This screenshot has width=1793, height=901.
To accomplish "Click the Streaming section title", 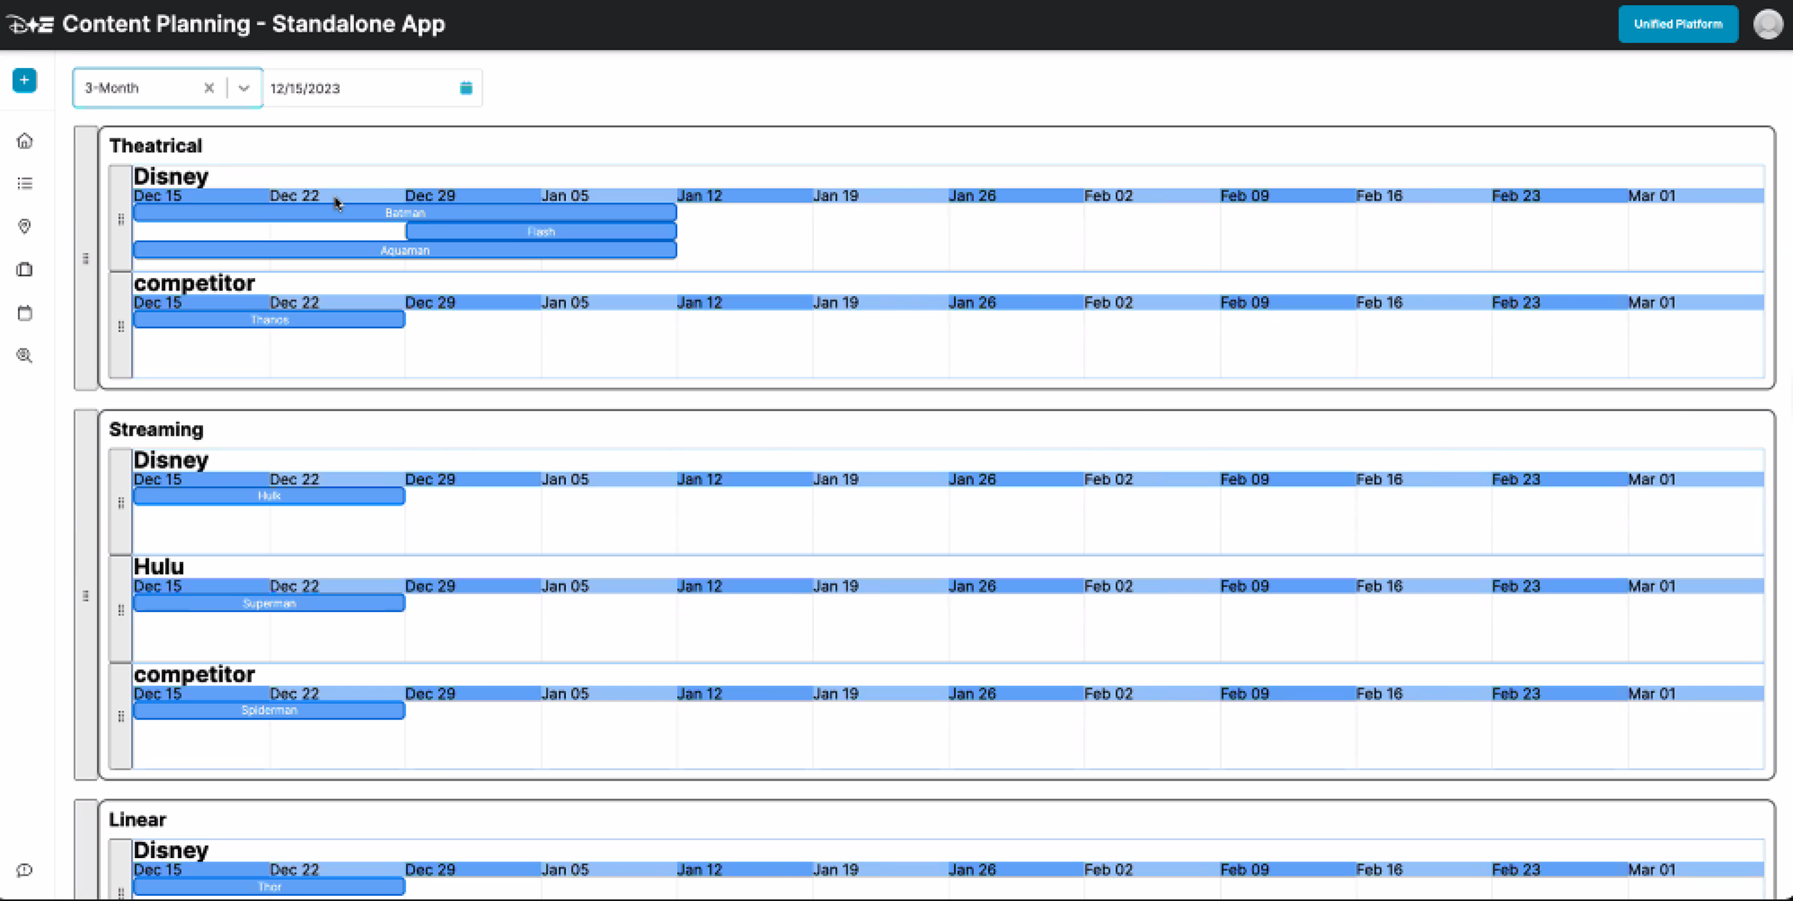I will 156,429.
